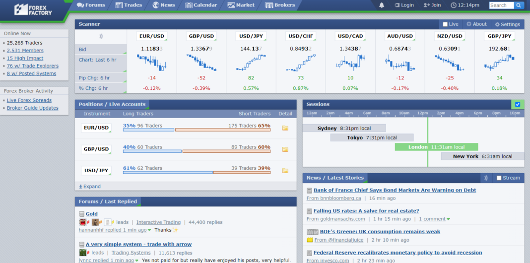Viewport: 530px width, 263px height.
Task: Open USD/JPY positions detail folder icon
Action: (x=285, y=171)
